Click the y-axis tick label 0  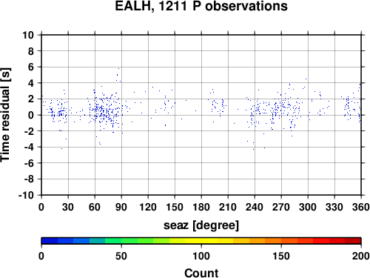[x=31, y=115]
